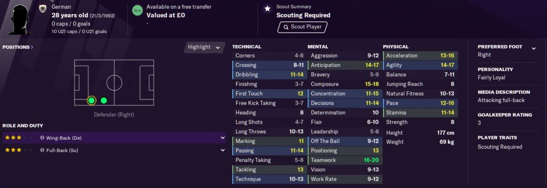547x188 pixels.
Task: Select the right wing-back position dot
Action: tap(104, 100)
